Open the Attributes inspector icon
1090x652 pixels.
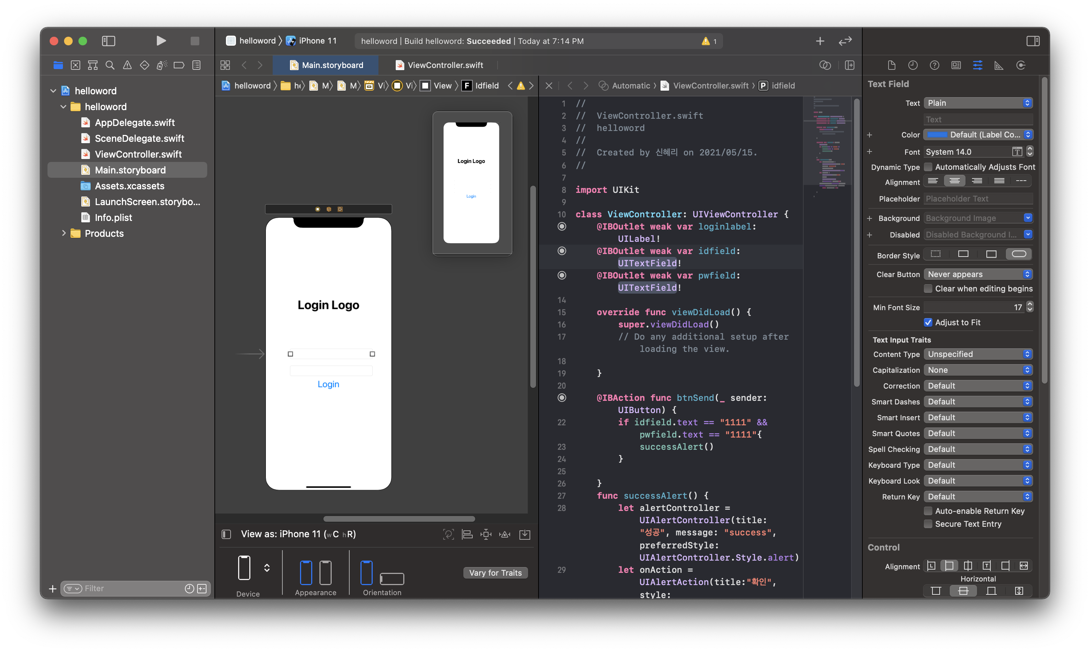pos(977,65)
